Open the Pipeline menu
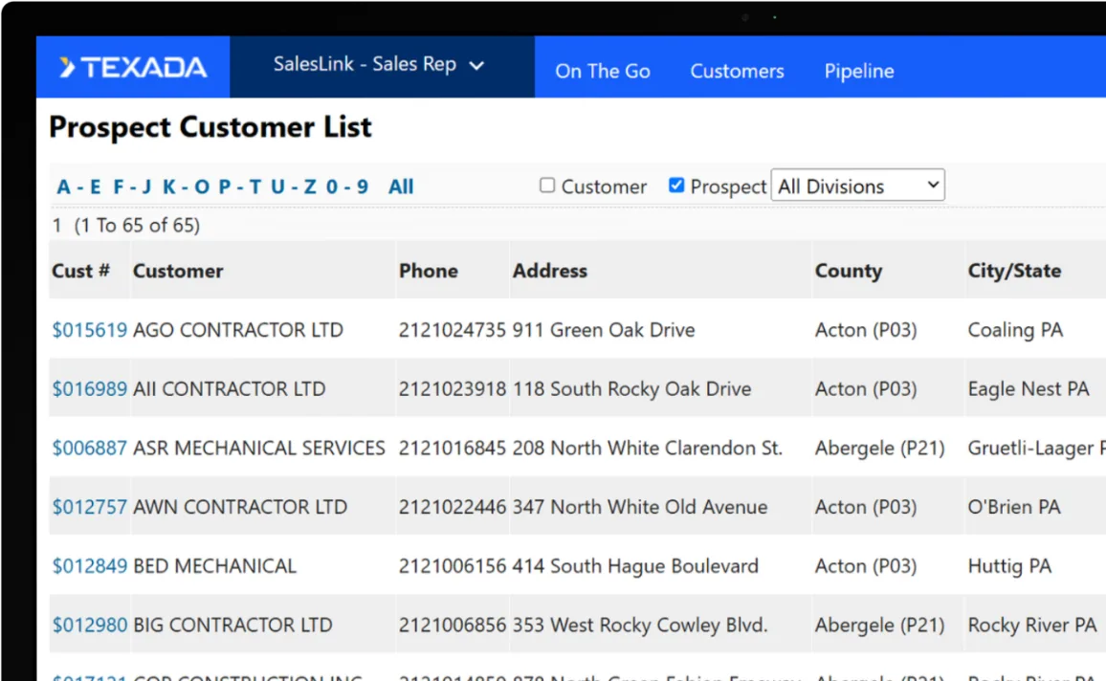This screenshot has width=1106, height=681. tap(858, 71)
